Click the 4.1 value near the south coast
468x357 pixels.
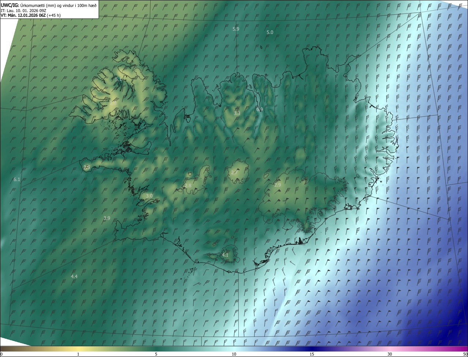click(225, 255)
